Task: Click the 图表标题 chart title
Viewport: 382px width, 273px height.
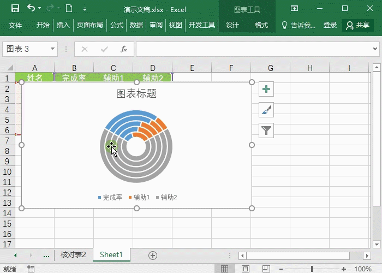Action: click(136, 93)
